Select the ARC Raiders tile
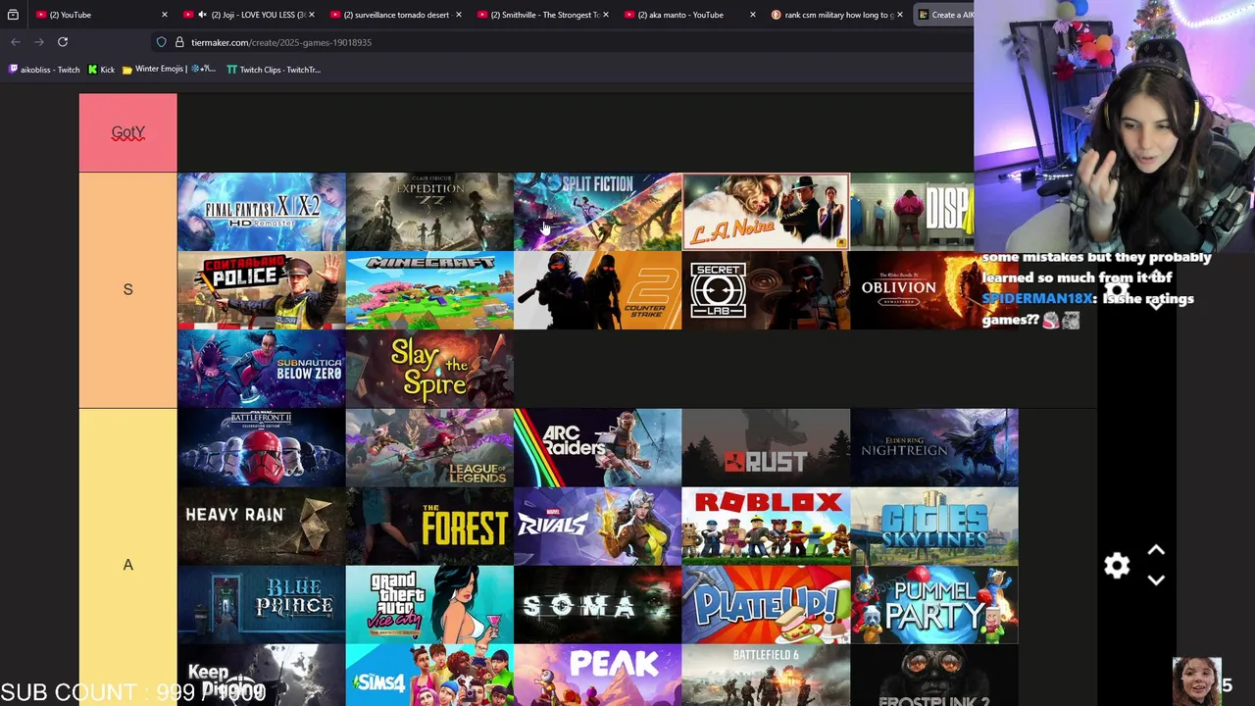1255x706 pixels. pos(598,448)
